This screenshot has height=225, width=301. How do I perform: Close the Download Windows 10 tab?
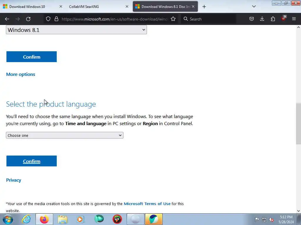[x=61, y=6]
